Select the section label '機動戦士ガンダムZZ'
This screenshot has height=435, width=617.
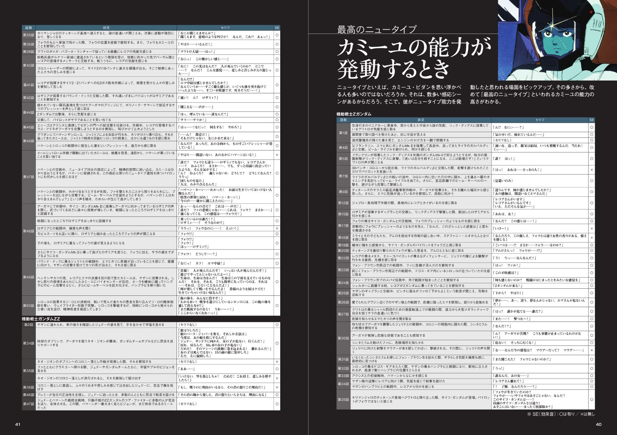[x=41, y=319]
